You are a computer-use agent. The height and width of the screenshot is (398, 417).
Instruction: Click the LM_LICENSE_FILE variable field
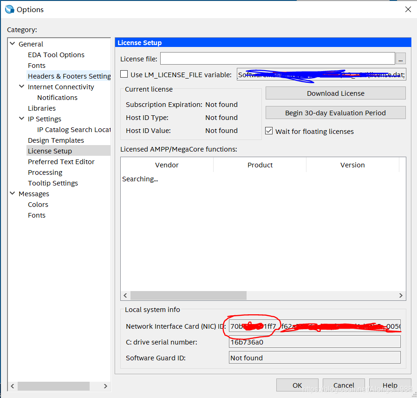(321, 74)
